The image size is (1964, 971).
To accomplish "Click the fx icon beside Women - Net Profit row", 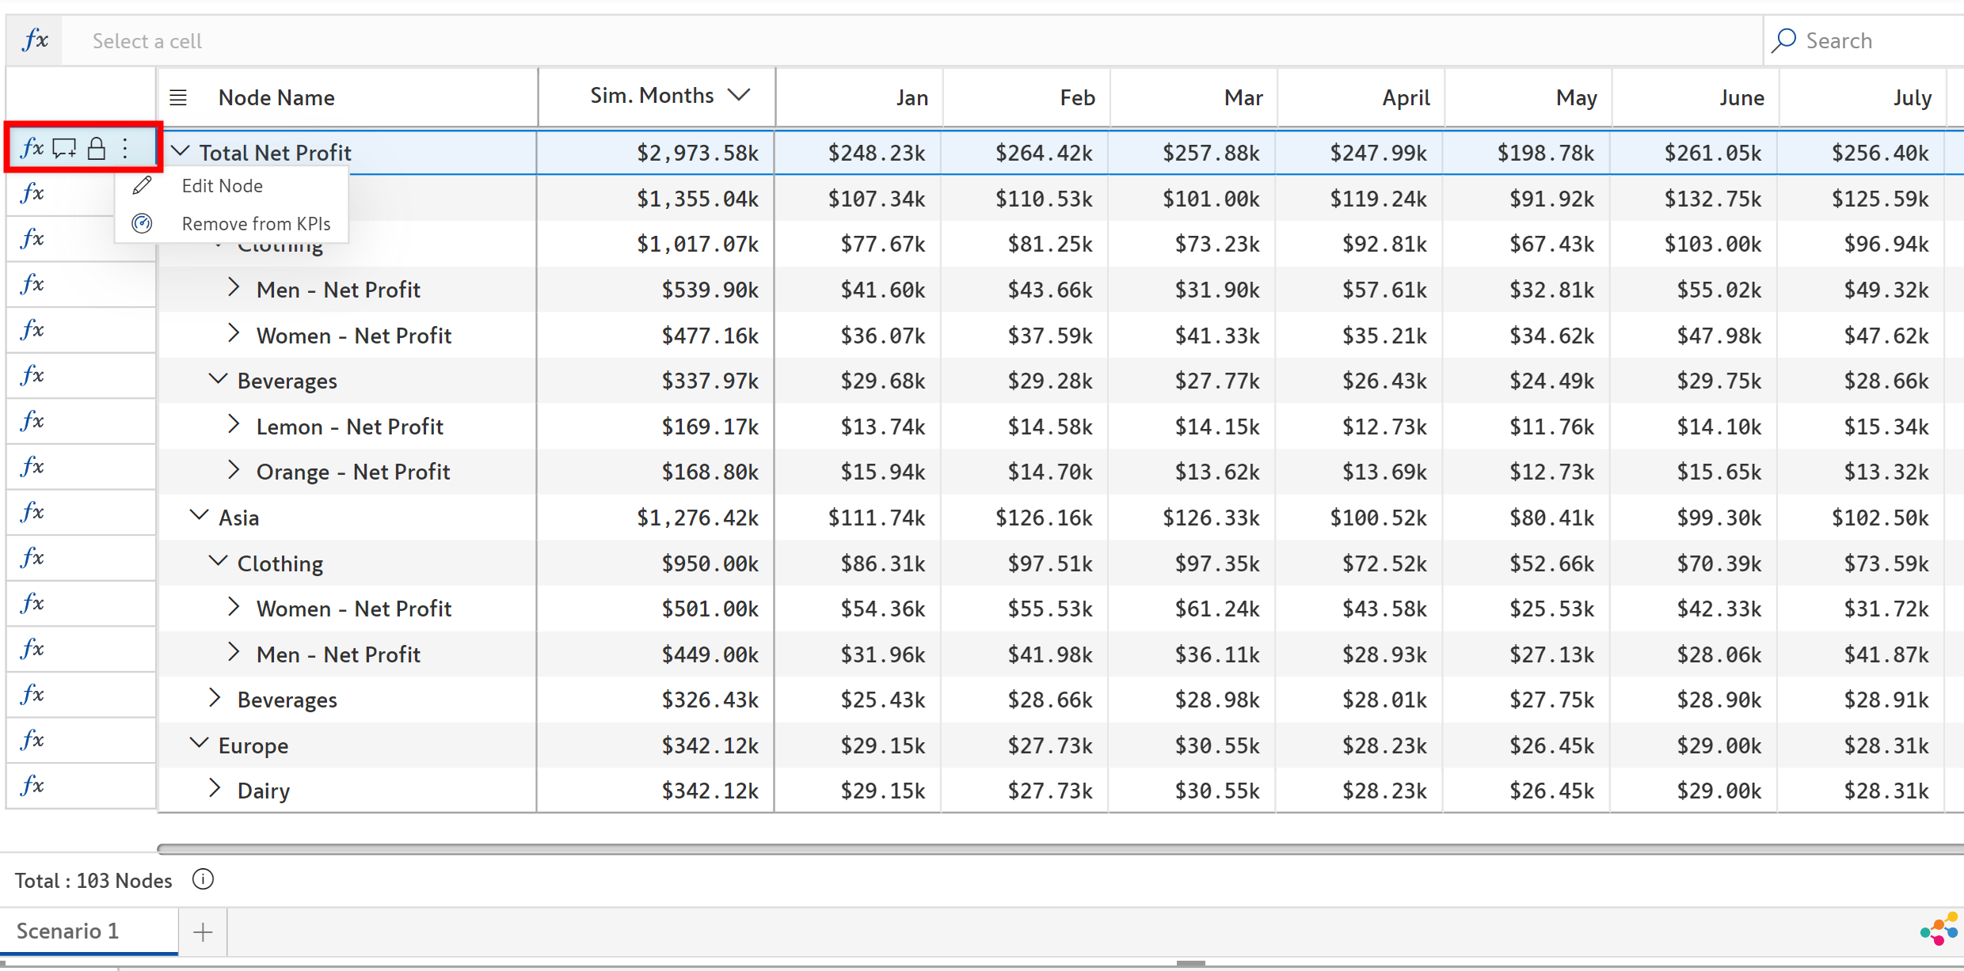I will pyautogui.click(x=32, y=329).
